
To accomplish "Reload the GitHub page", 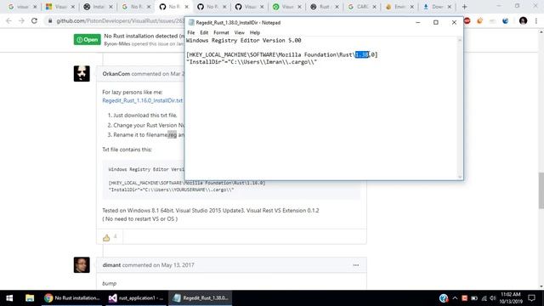I will click(x=34, y=20).
